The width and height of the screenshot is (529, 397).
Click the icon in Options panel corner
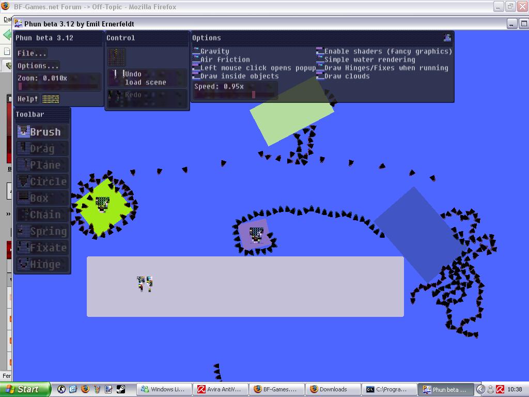(447, 38)
